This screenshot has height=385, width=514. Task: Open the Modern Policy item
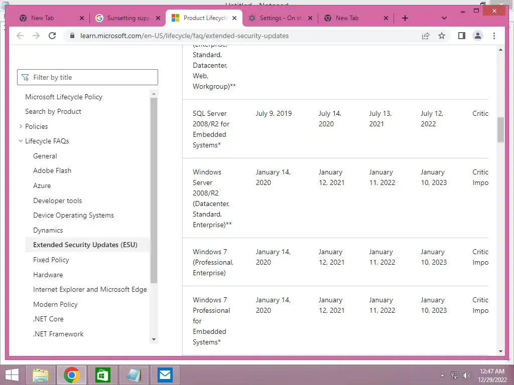click(55, 304)
